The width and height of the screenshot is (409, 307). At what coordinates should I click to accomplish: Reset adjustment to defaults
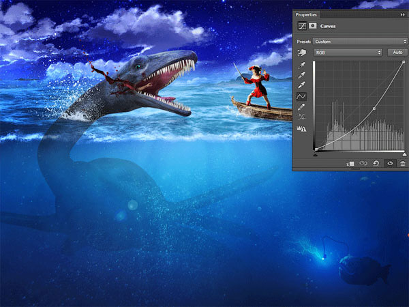pos(376,164)
